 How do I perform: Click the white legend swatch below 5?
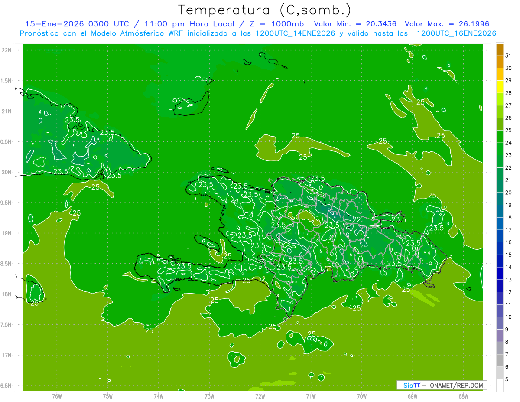coord(500,386)
